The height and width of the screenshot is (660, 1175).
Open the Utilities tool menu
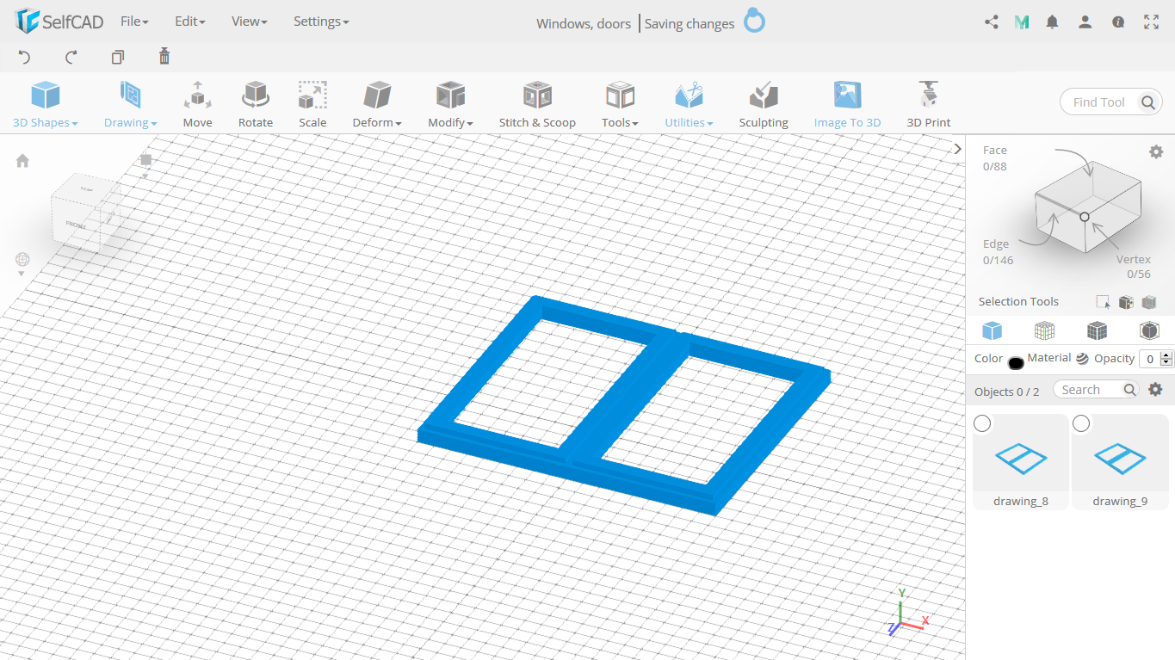pyautogui.click(x=689, y=104)
